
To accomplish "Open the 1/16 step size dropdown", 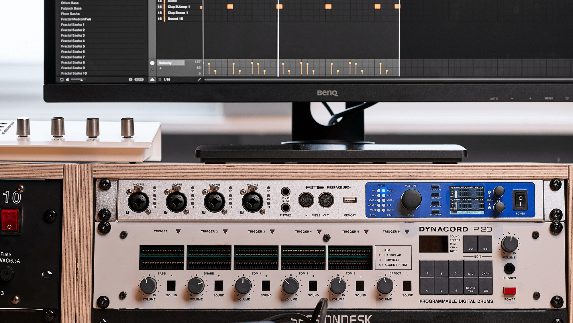I will coord(167,79).
